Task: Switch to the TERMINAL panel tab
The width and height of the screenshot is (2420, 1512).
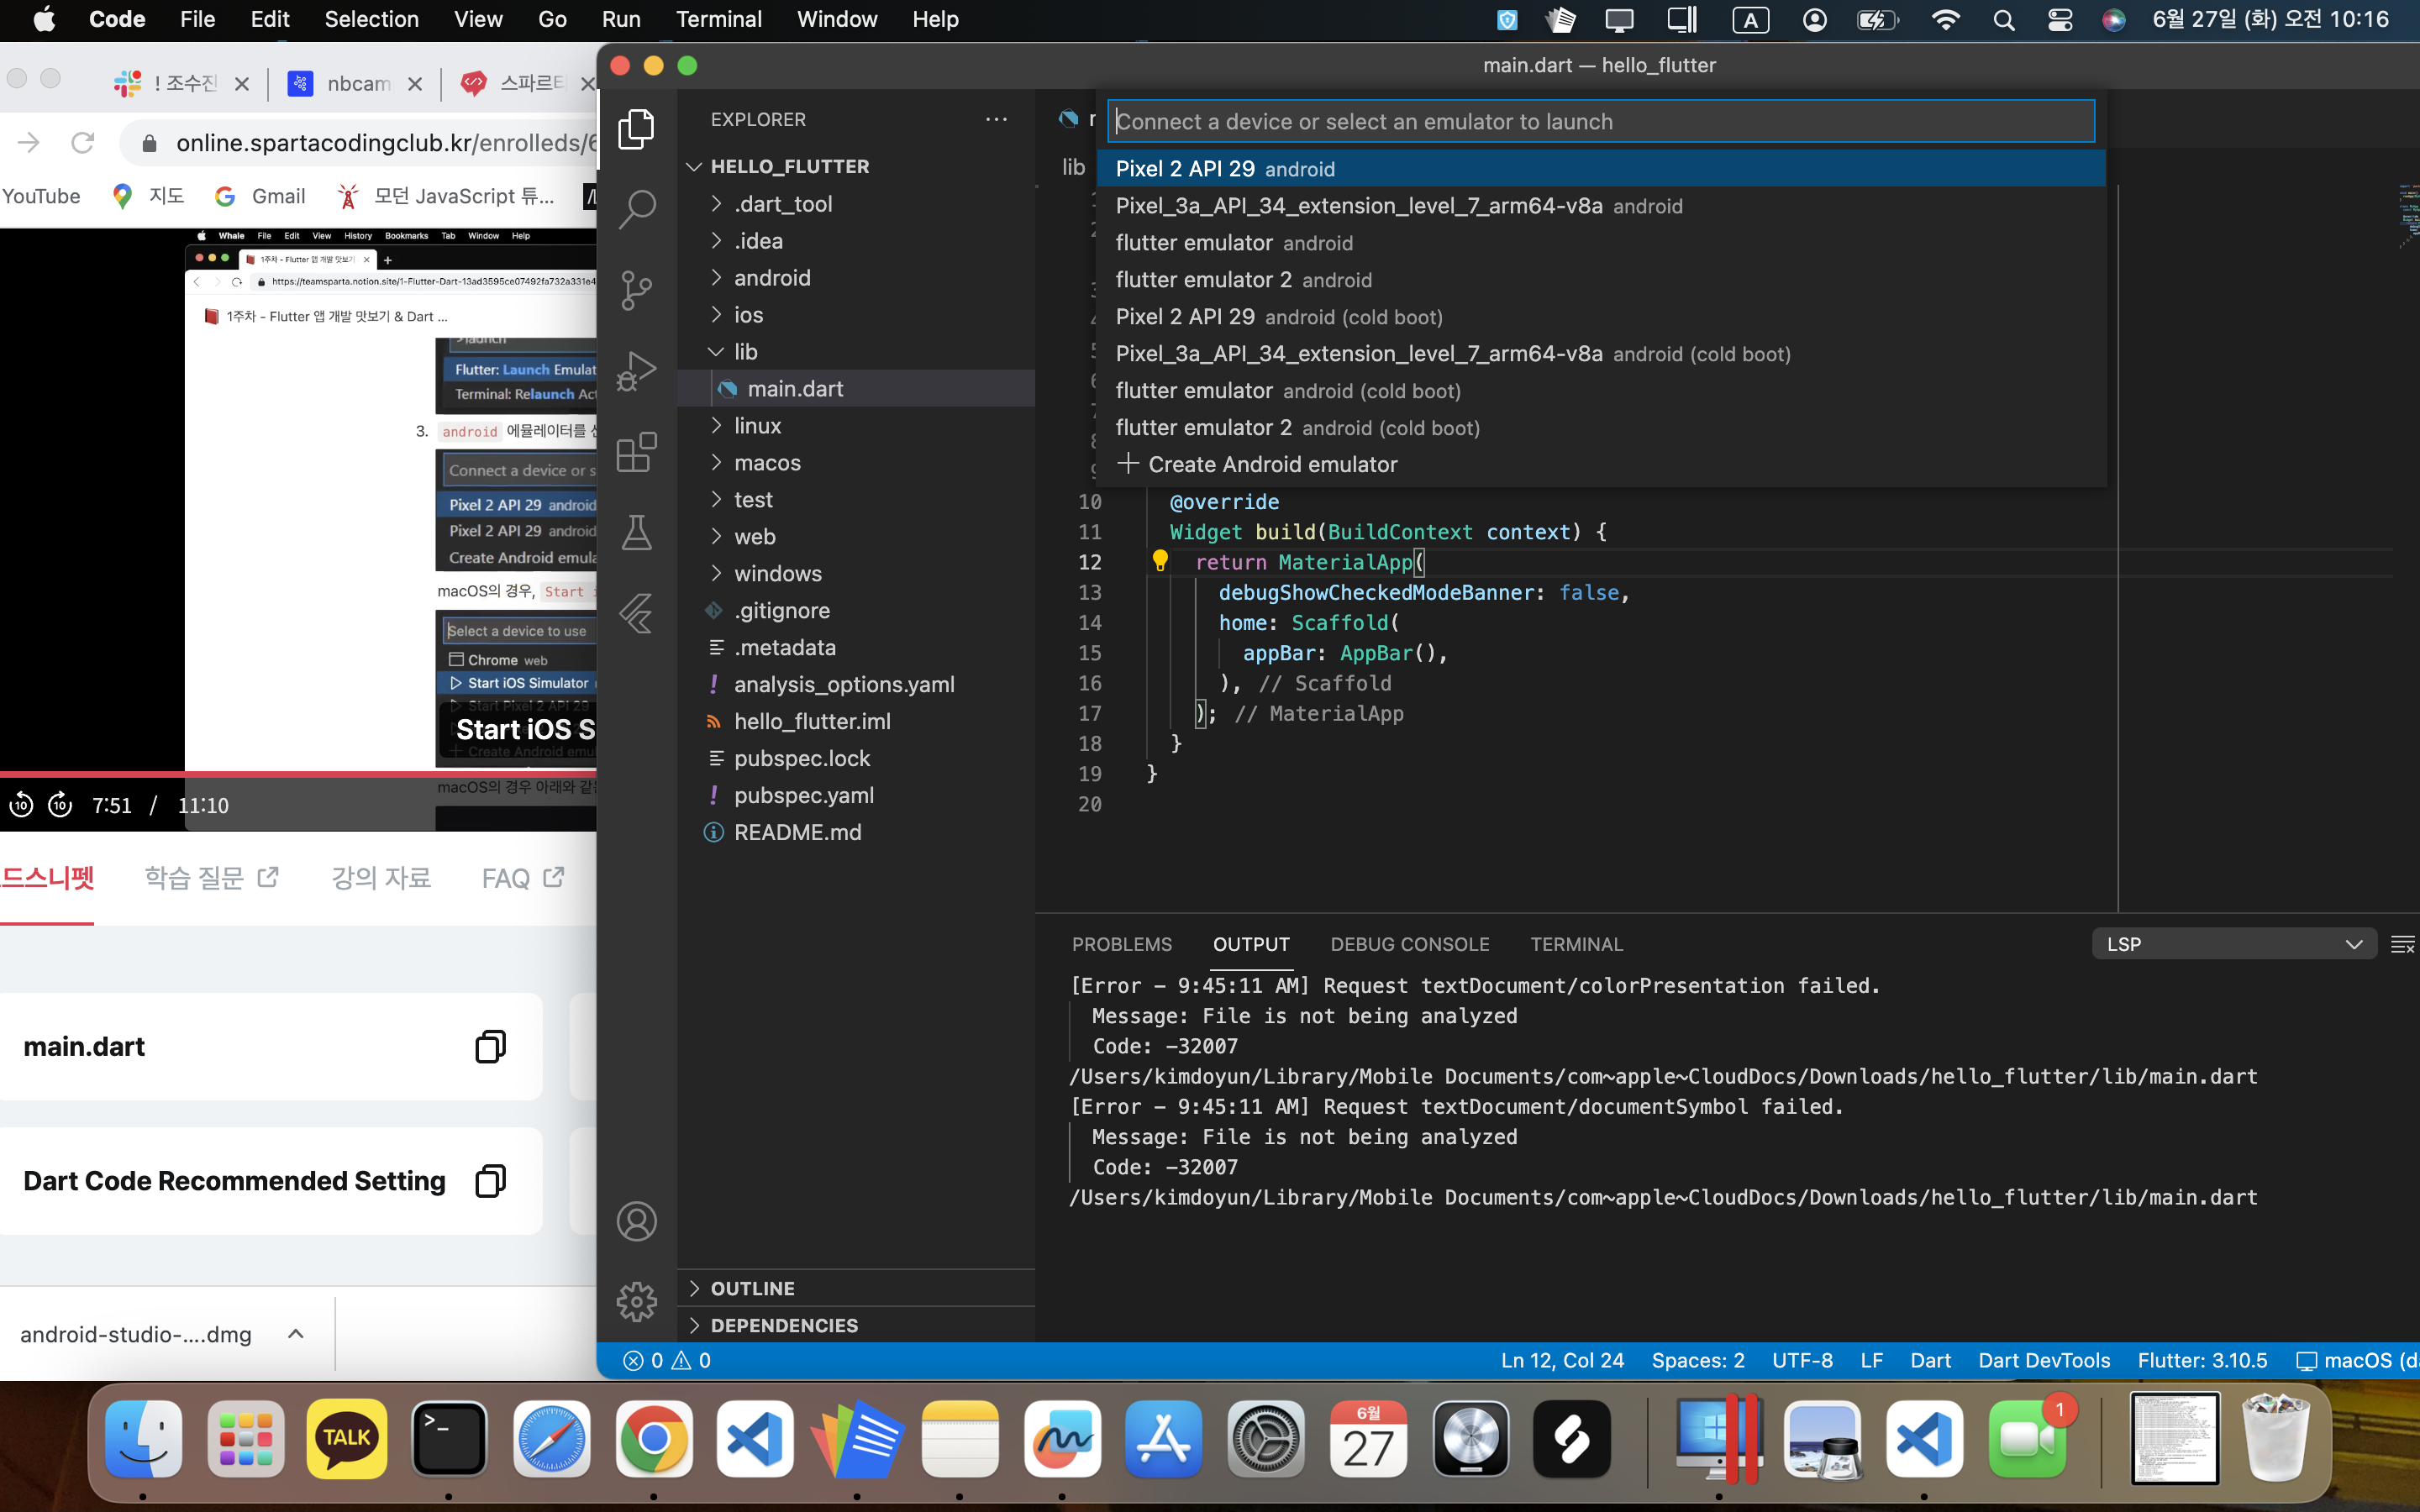Action: [1577, 944]
